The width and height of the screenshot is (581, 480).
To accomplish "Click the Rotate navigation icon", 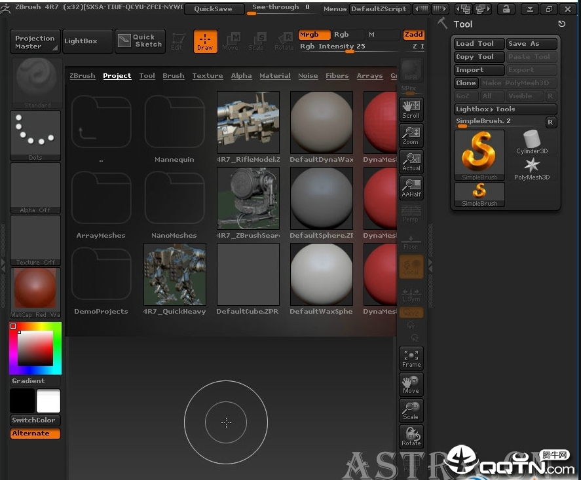I will [x=411, y=437].
